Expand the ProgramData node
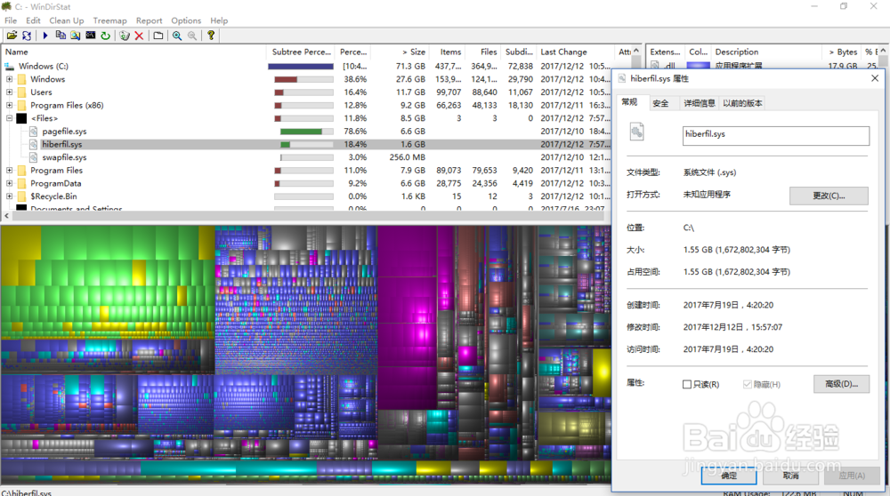This screenshot has width=890, height=496. coord(9,184)
